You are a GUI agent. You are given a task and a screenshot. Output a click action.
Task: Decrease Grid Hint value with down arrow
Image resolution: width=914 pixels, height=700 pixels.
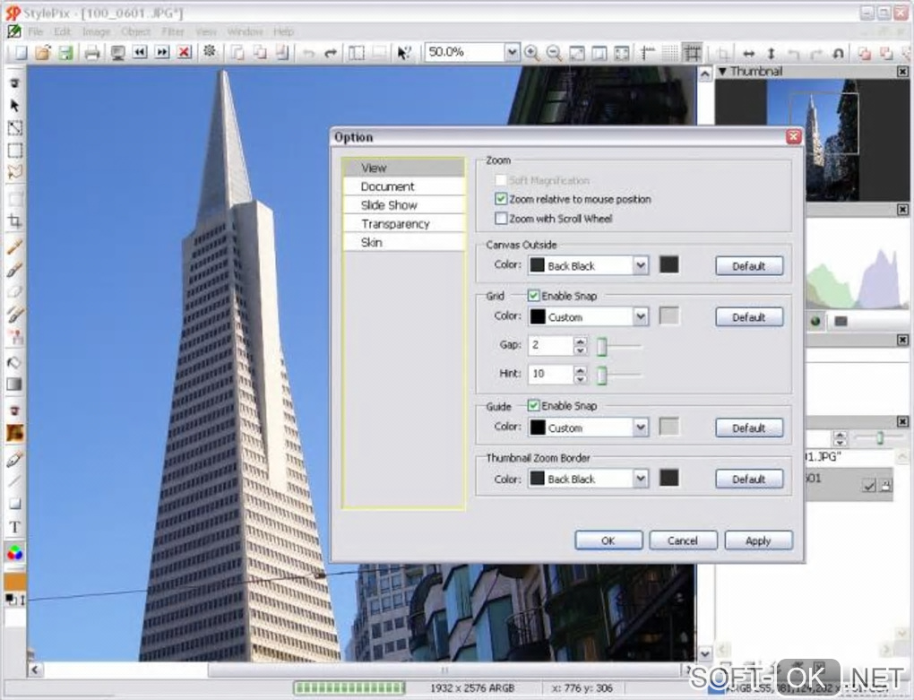pos(580,379)
